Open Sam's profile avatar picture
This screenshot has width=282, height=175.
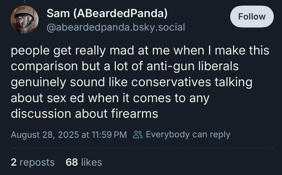click(x=25, y=19)
